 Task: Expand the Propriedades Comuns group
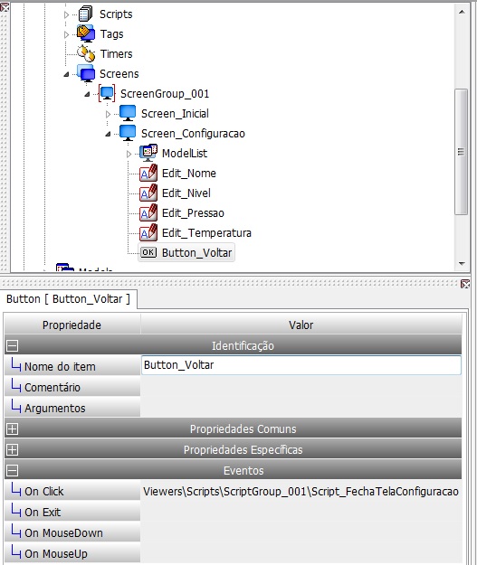tap(13, 428)
